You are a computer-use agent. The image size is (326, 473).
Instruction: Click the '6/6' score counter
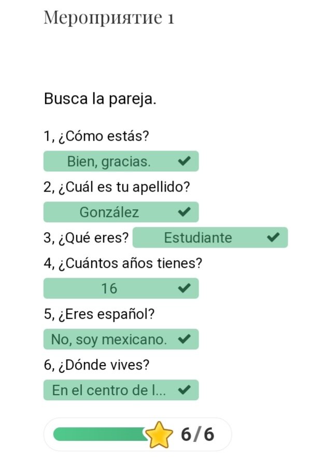point(197,435)
